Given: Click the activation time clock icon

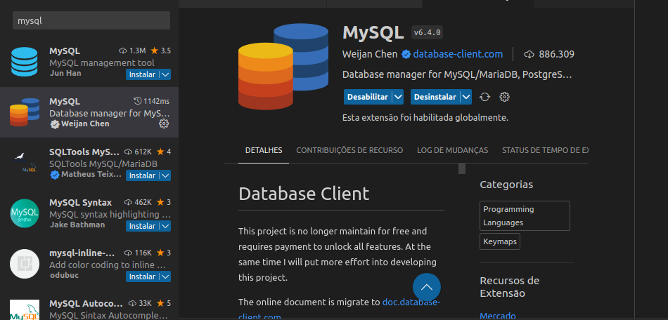Looking at the screenshot, I should tap(138, 101).
